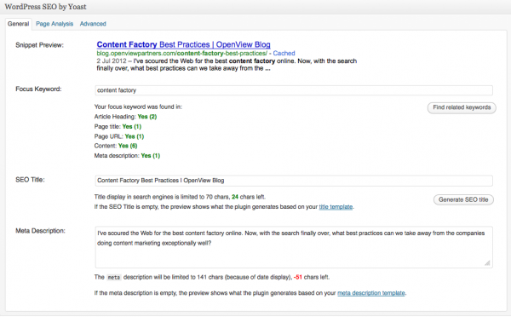511x317 pixels.
Task: Click the Snippet Preview label
Action: (x=39, y=45)
